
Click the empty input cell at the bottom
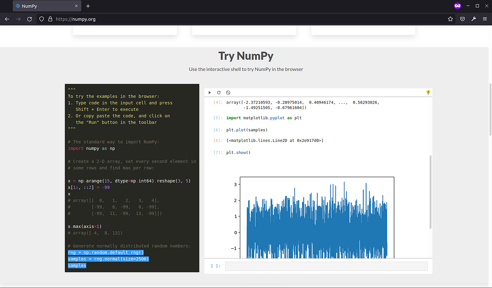(x=326, y=266)
